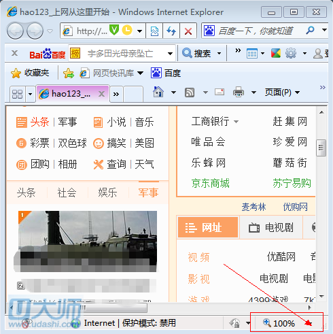Viewport: 333px width, 334px height.
Task: Select the 军事 news tab
Action: 148,193
